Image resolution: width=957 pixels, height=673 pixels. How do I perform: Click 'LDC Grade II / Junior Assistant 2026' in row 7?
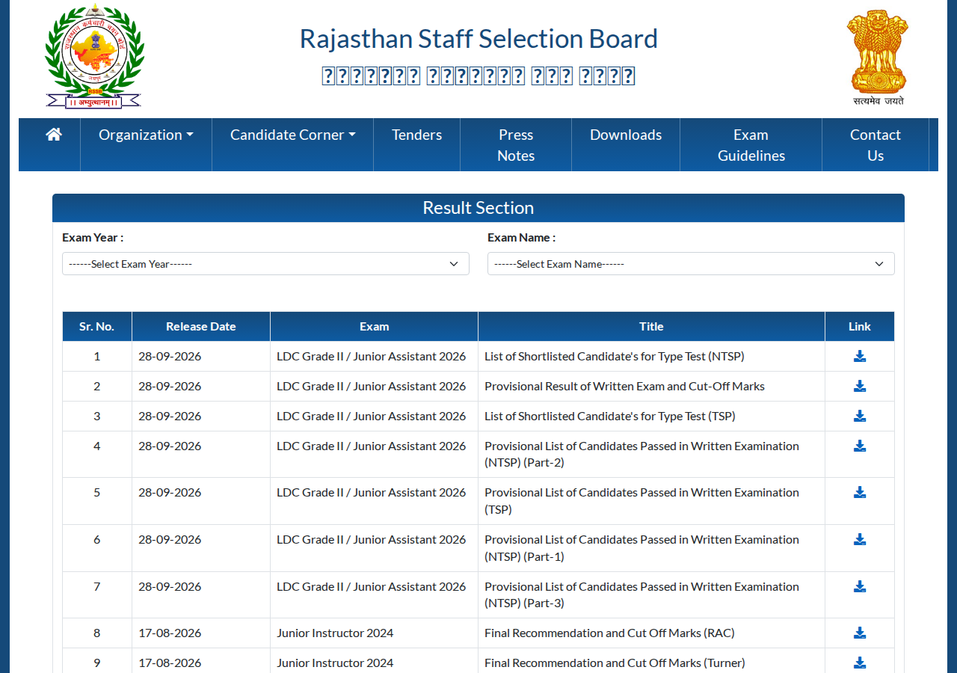coord(371,586)
